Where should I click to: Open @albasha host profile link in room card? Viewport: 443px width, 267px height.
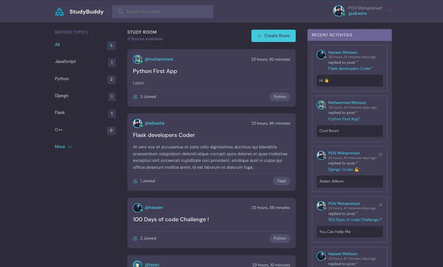155,123
